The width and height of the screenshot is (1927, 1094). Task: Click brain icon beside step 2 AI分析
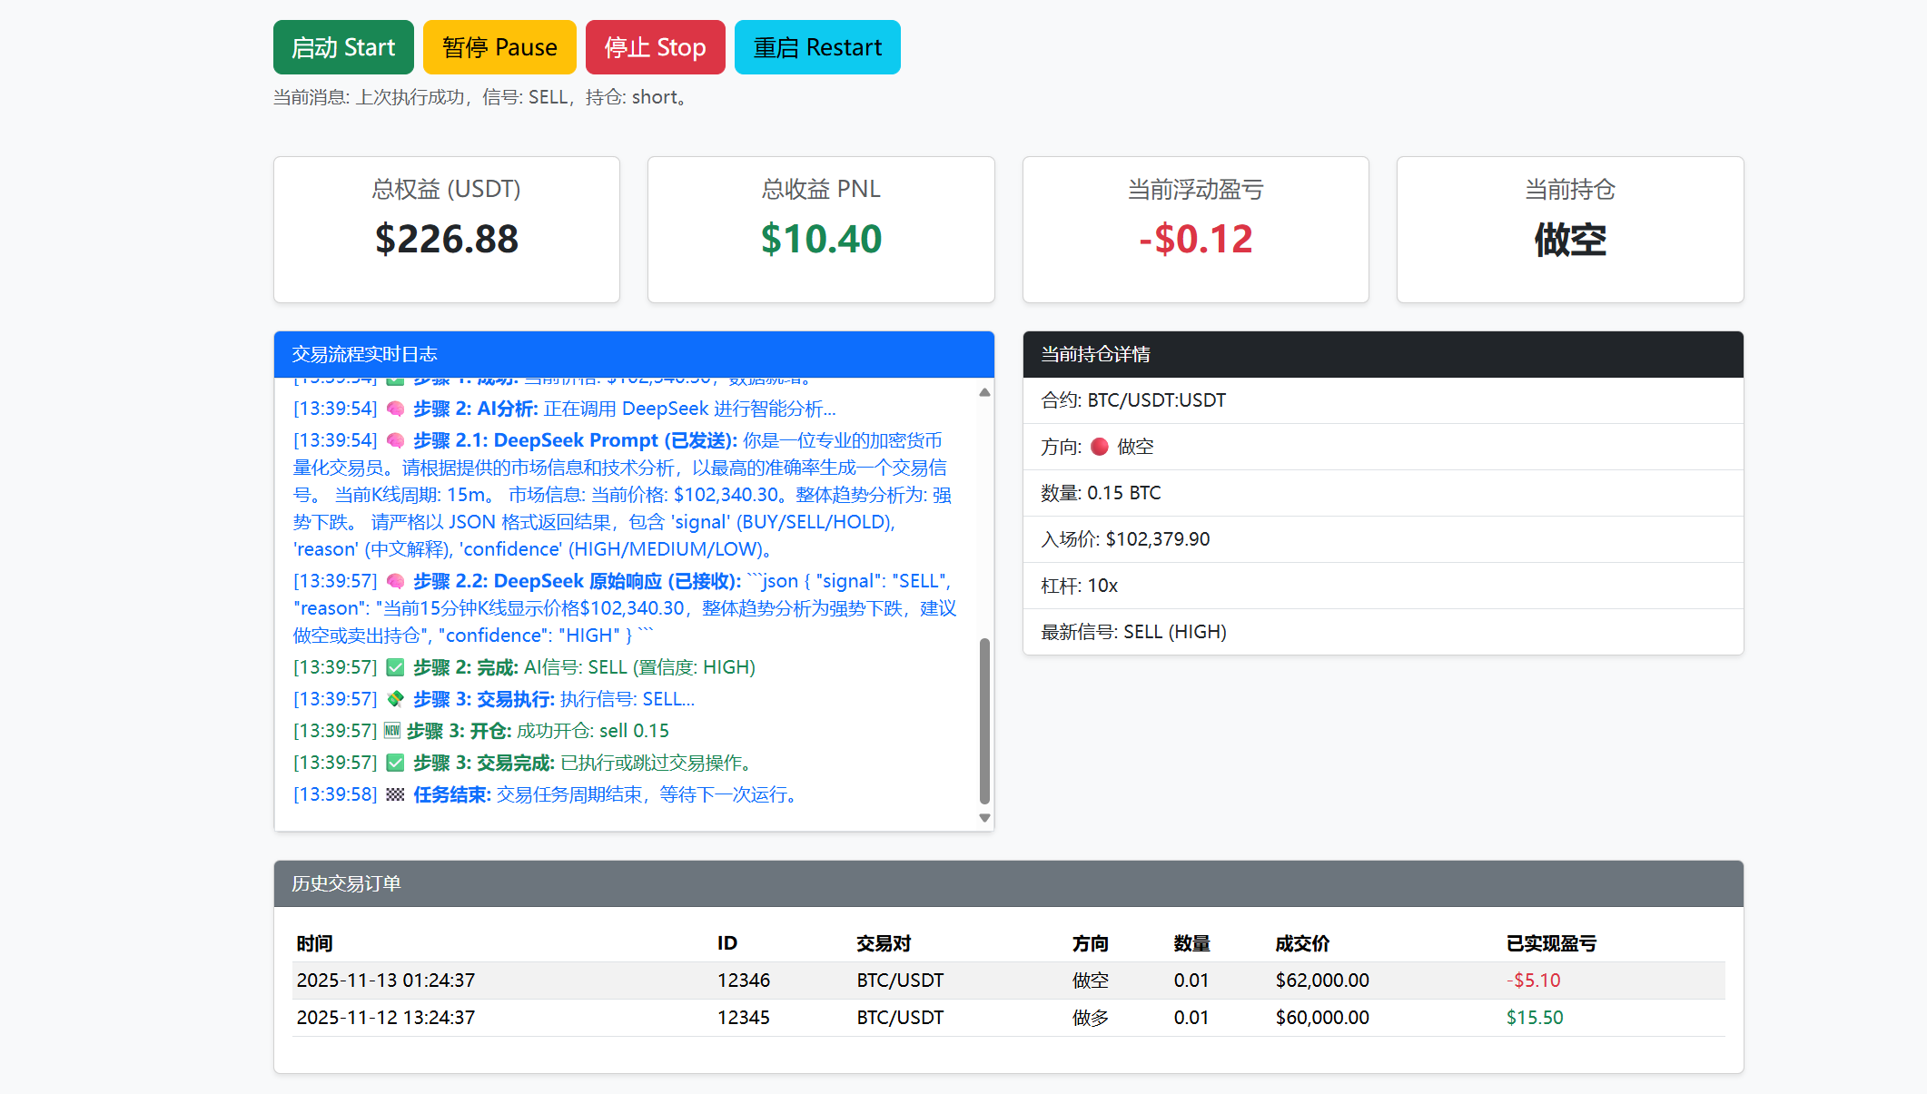tap(395, 409)
